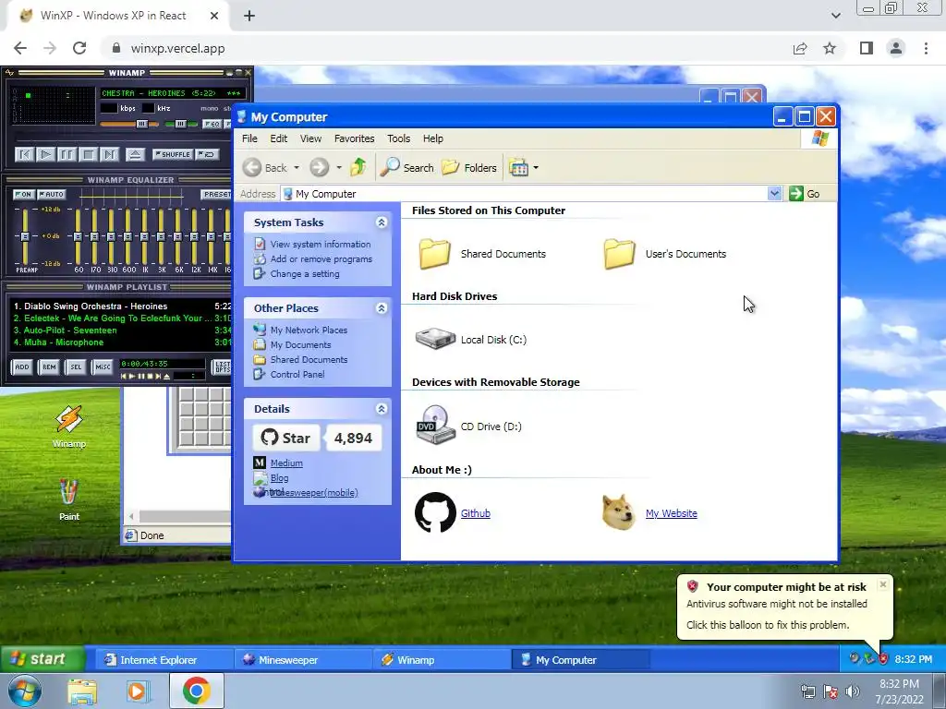
Task: Open the Github link under About Me
Action: (x=476, y=513)
